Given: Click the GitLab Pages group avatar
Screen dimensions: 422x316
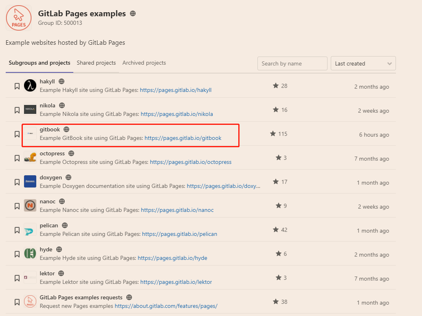Looking at the screenshot, I should (19, 18).
